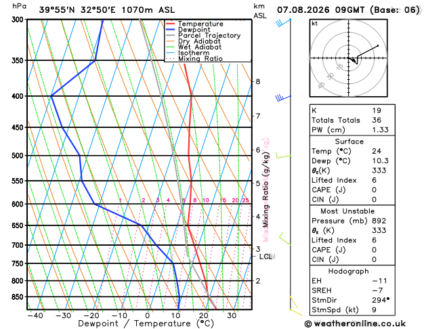Select the 'Isotherm' legend label
Screen dimensions: 426x329
(x=194, y=53)
